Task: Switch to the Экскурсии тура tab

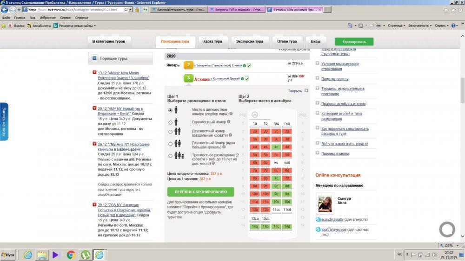Action: [x=249, y=41]
